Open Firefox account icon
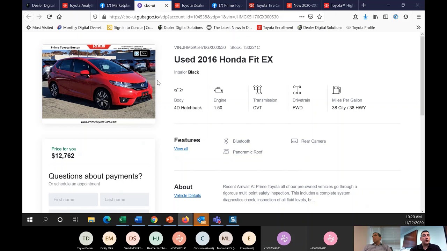Viewport: 447px width, 251px height. tap(405, 17)
